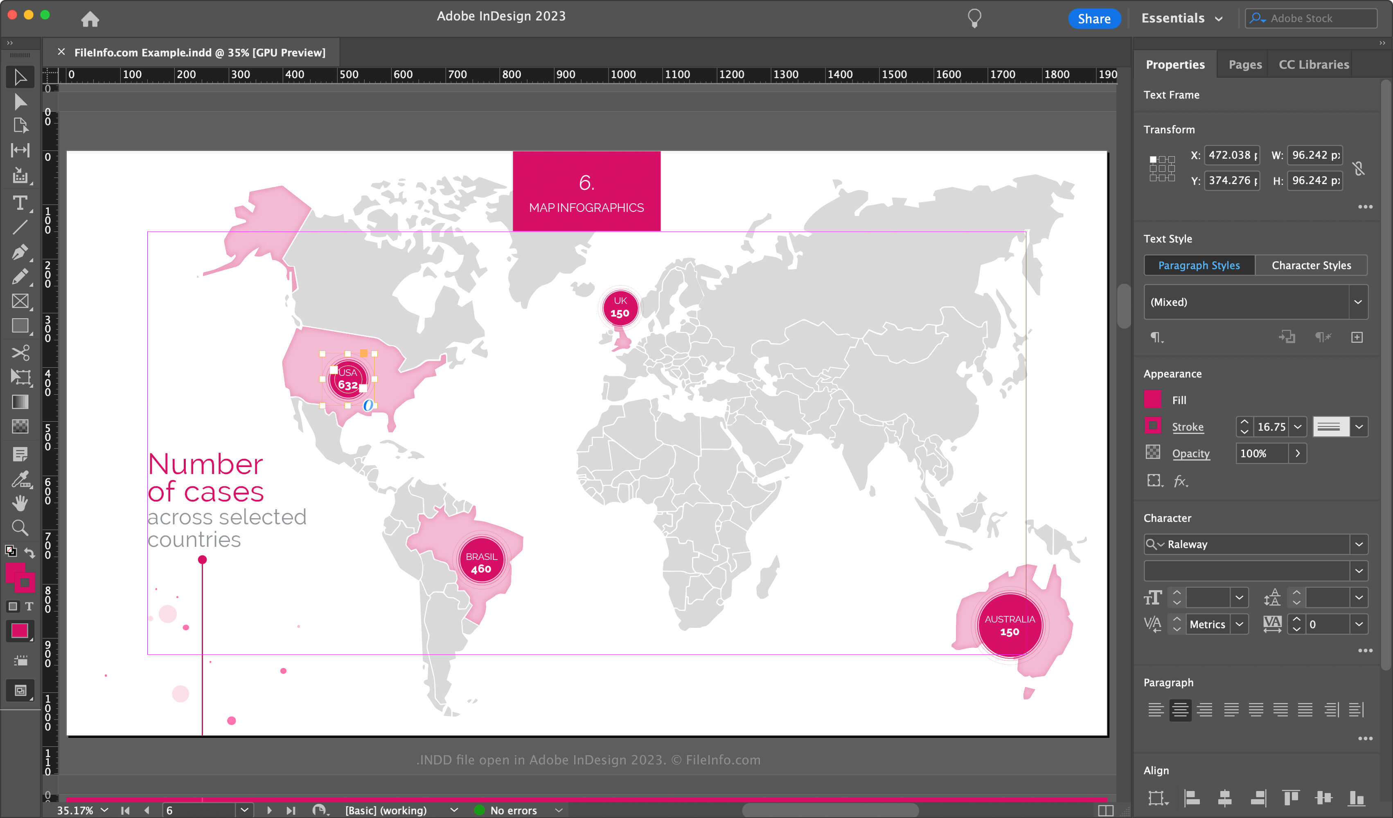Enable align center paragraph button
The image size is (1393, 818).
click(1180, 710)
